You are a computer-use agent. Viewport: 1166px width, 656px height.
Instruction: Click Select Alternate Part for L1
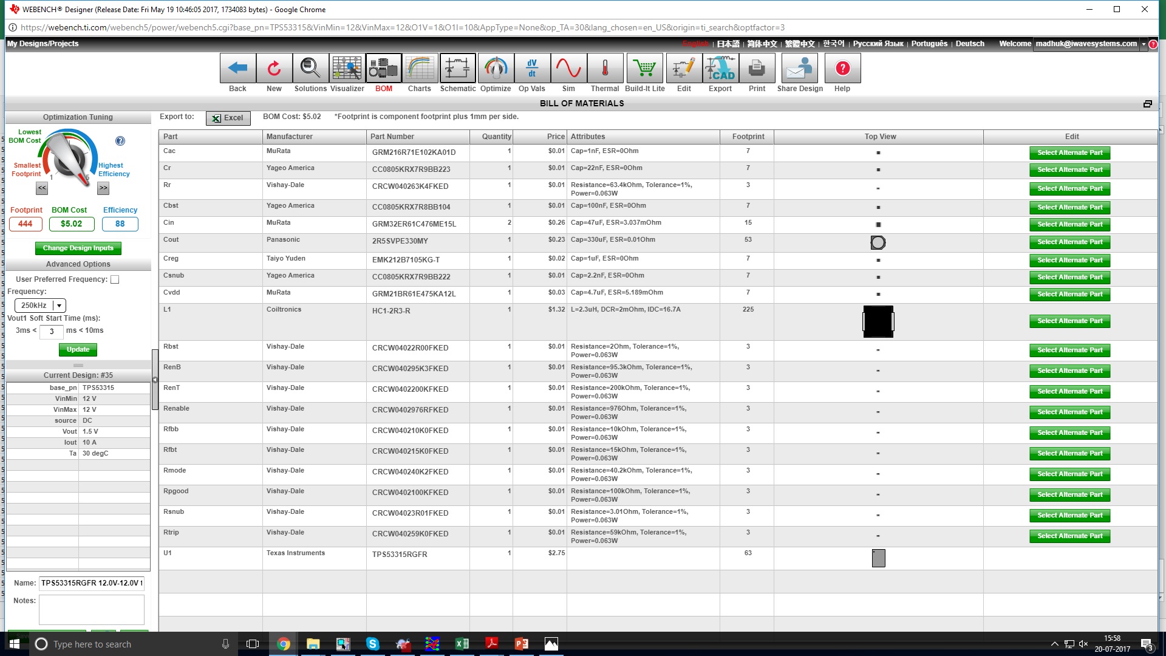tap(1069, 321)
